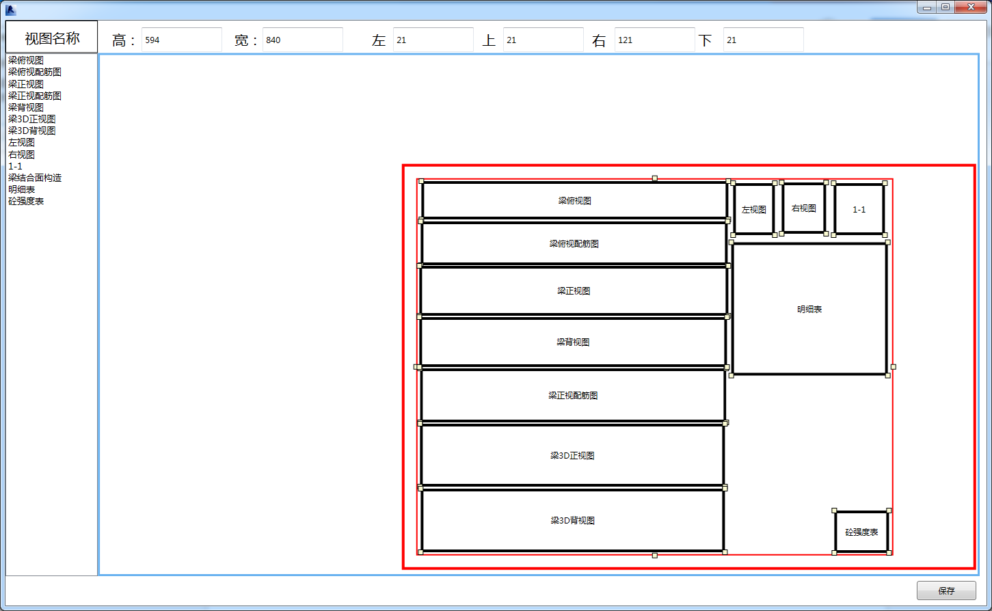
Task: Click the 保存 button
Action: pos(946,590)
